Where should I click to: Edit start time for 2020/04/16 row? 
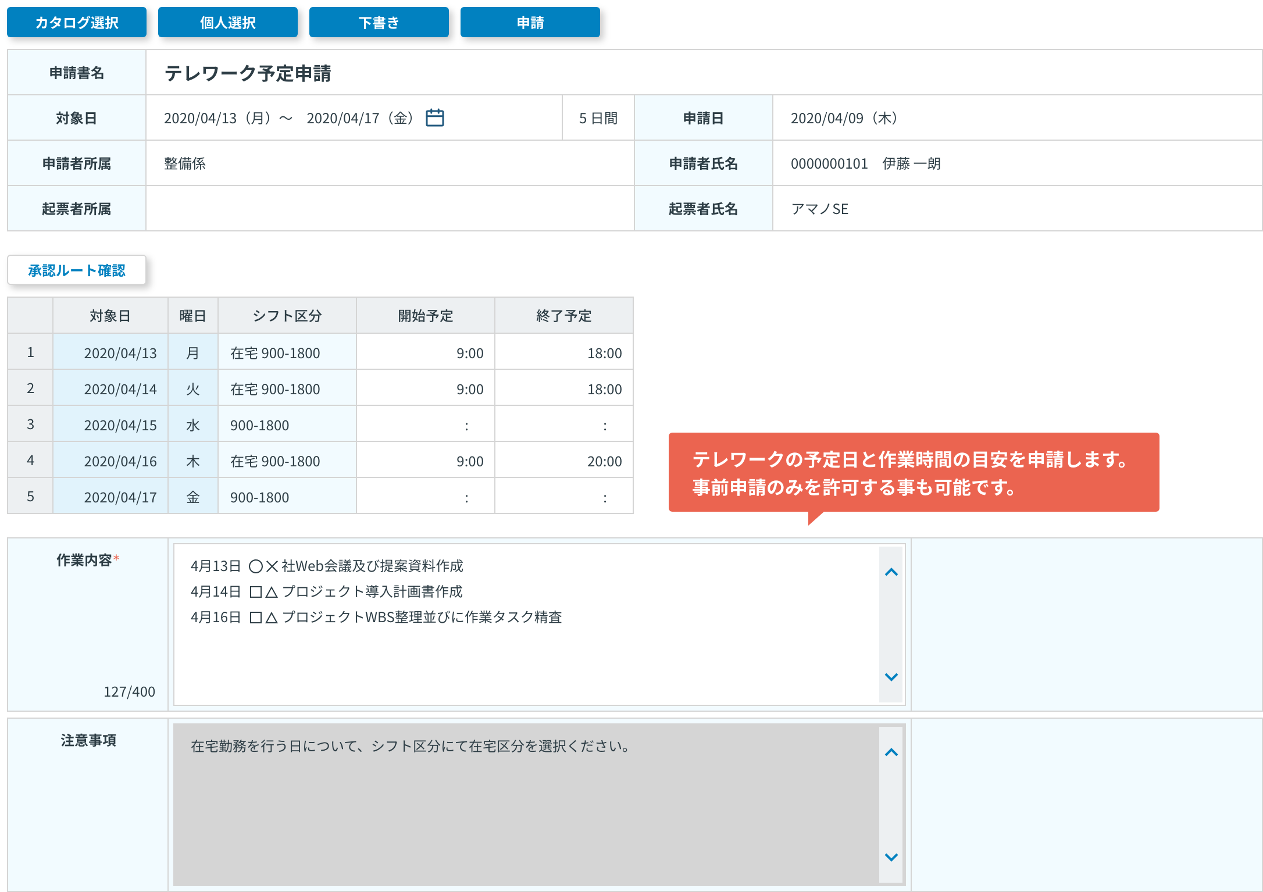426,461
